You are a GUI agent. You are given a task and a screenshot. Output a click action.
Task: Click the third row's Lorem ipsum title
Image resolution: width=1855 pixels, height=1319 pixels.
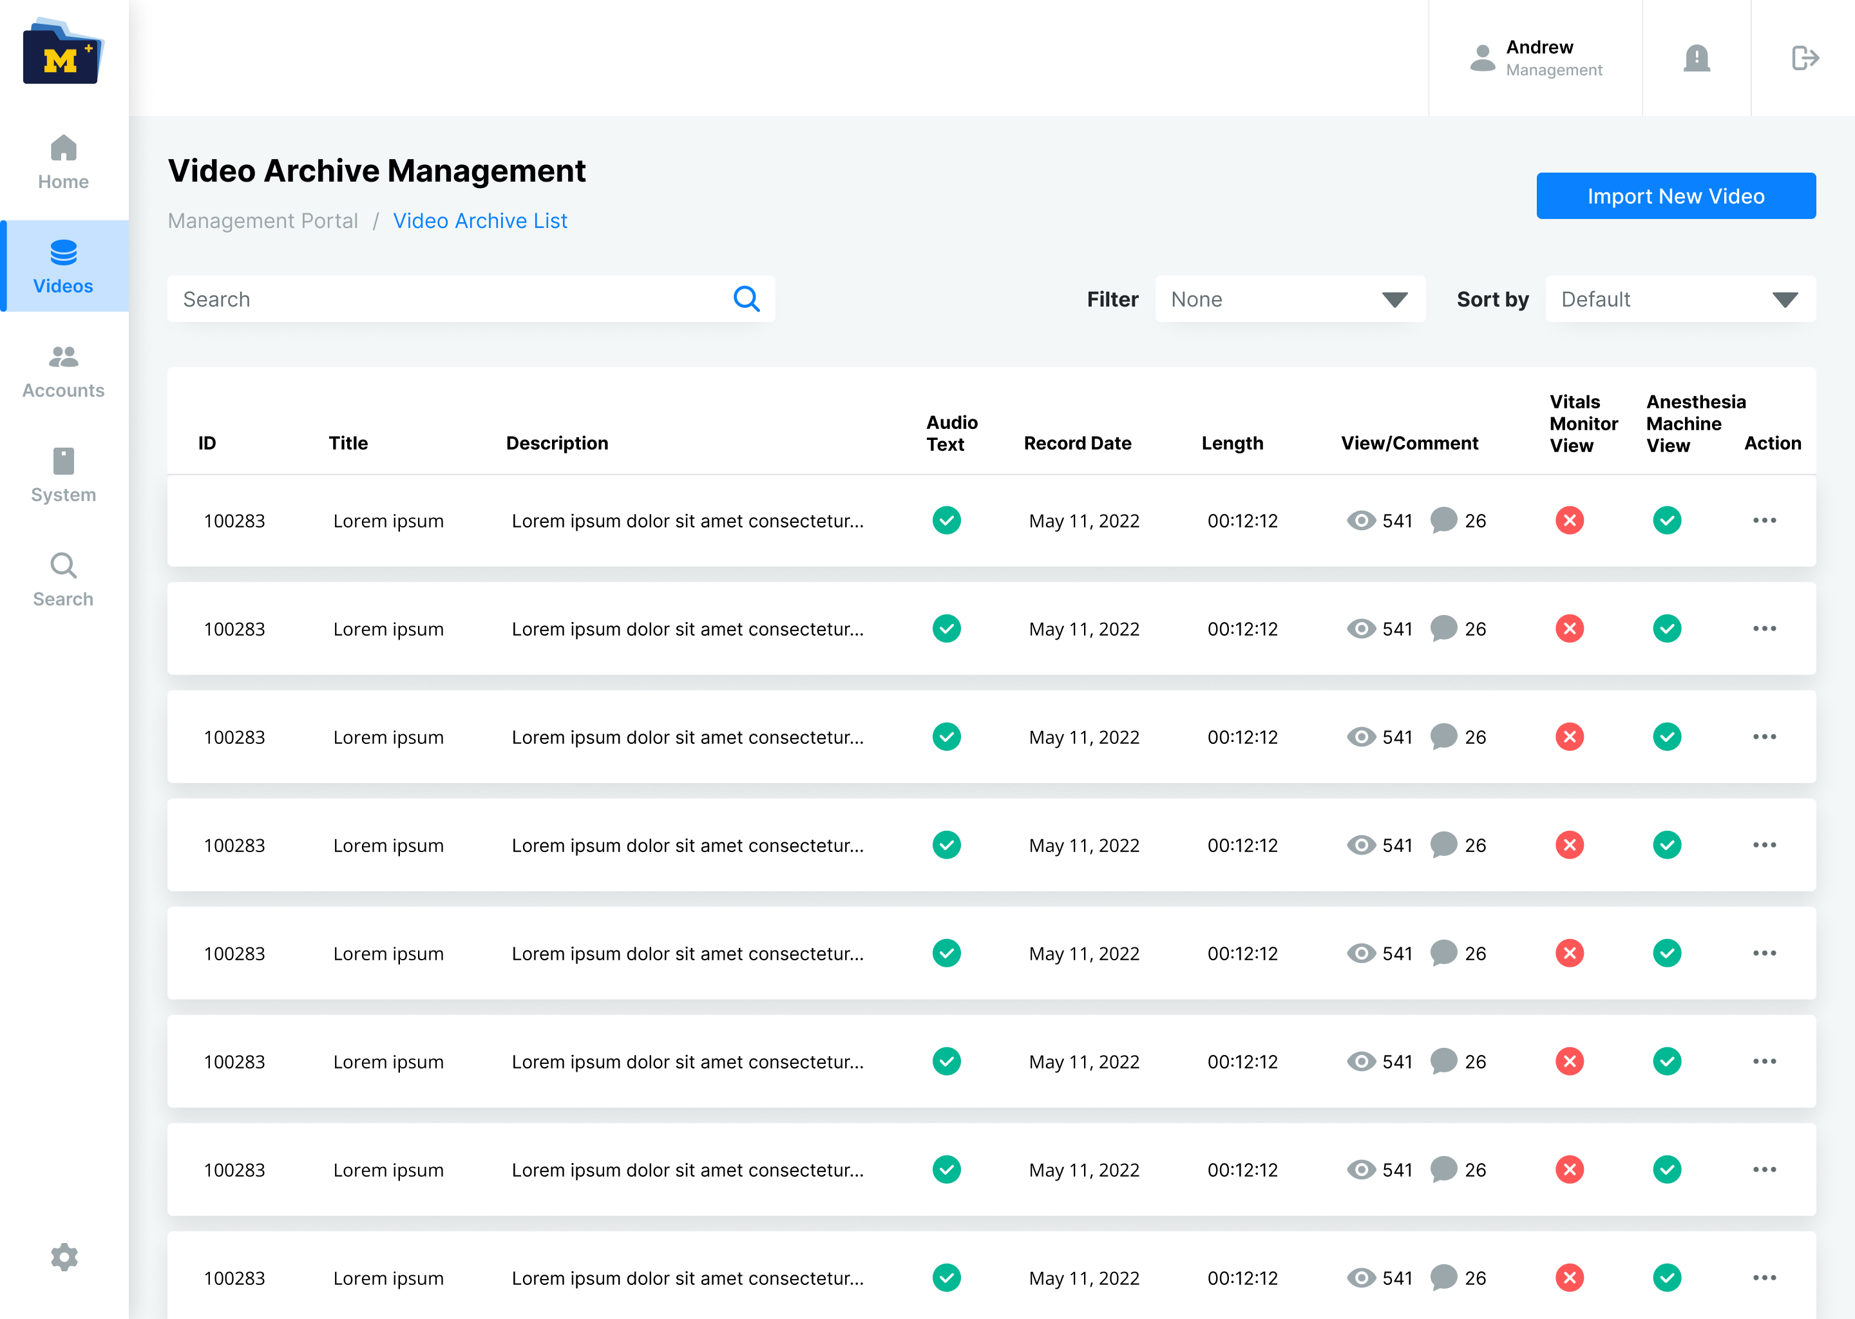click(x=388, y=737)
